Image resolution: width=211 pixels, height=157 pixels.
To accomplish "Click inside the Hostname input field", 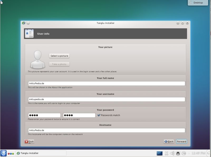I will pos(105,130).
